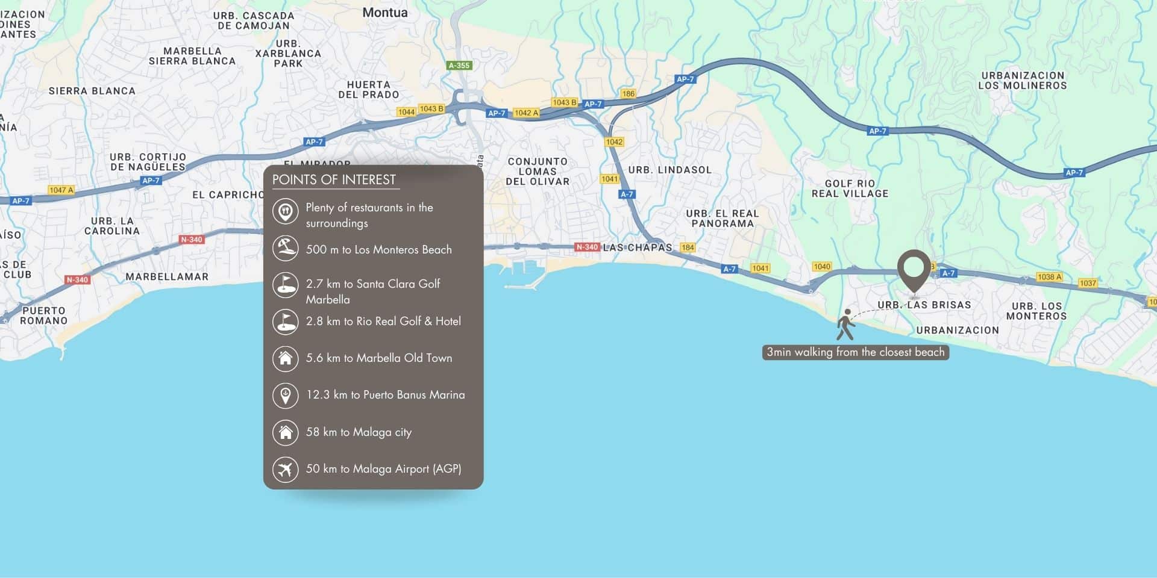Screen dimensions: 1157x578
Task: Select the '3min walking from the closest beach' label
Action: coord(855,352)
